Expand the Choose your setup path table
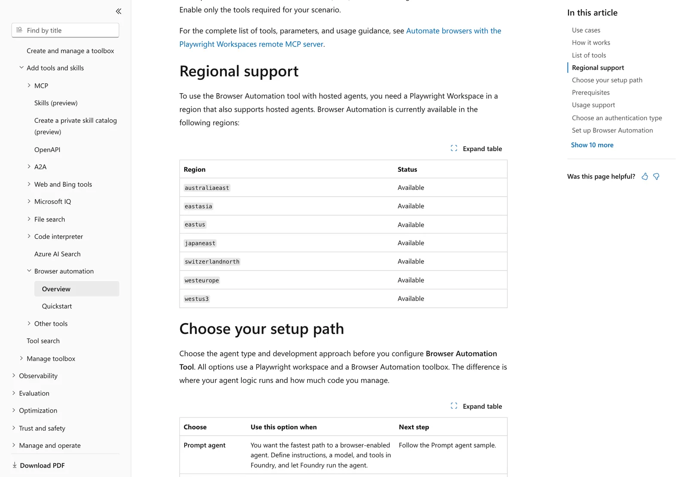Viewport: 687px width, 477px height. pyautogui.click(x=476, y=406)
